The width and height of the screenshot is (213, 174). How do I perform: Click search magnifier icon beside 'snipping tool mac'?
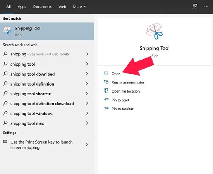5,123
